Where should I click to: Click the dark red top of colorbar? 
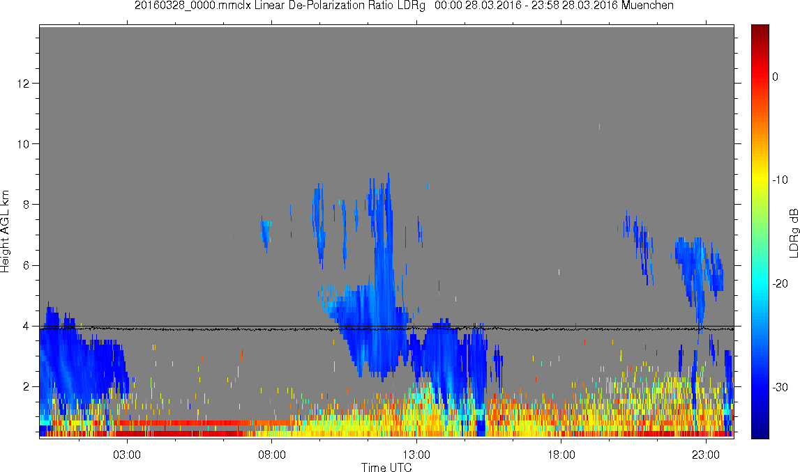[x=760, y=31]
